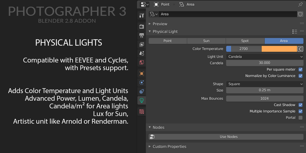Open the Render properties tab icon
Viewport: 306px width, 153px height.
click(142, 26)
